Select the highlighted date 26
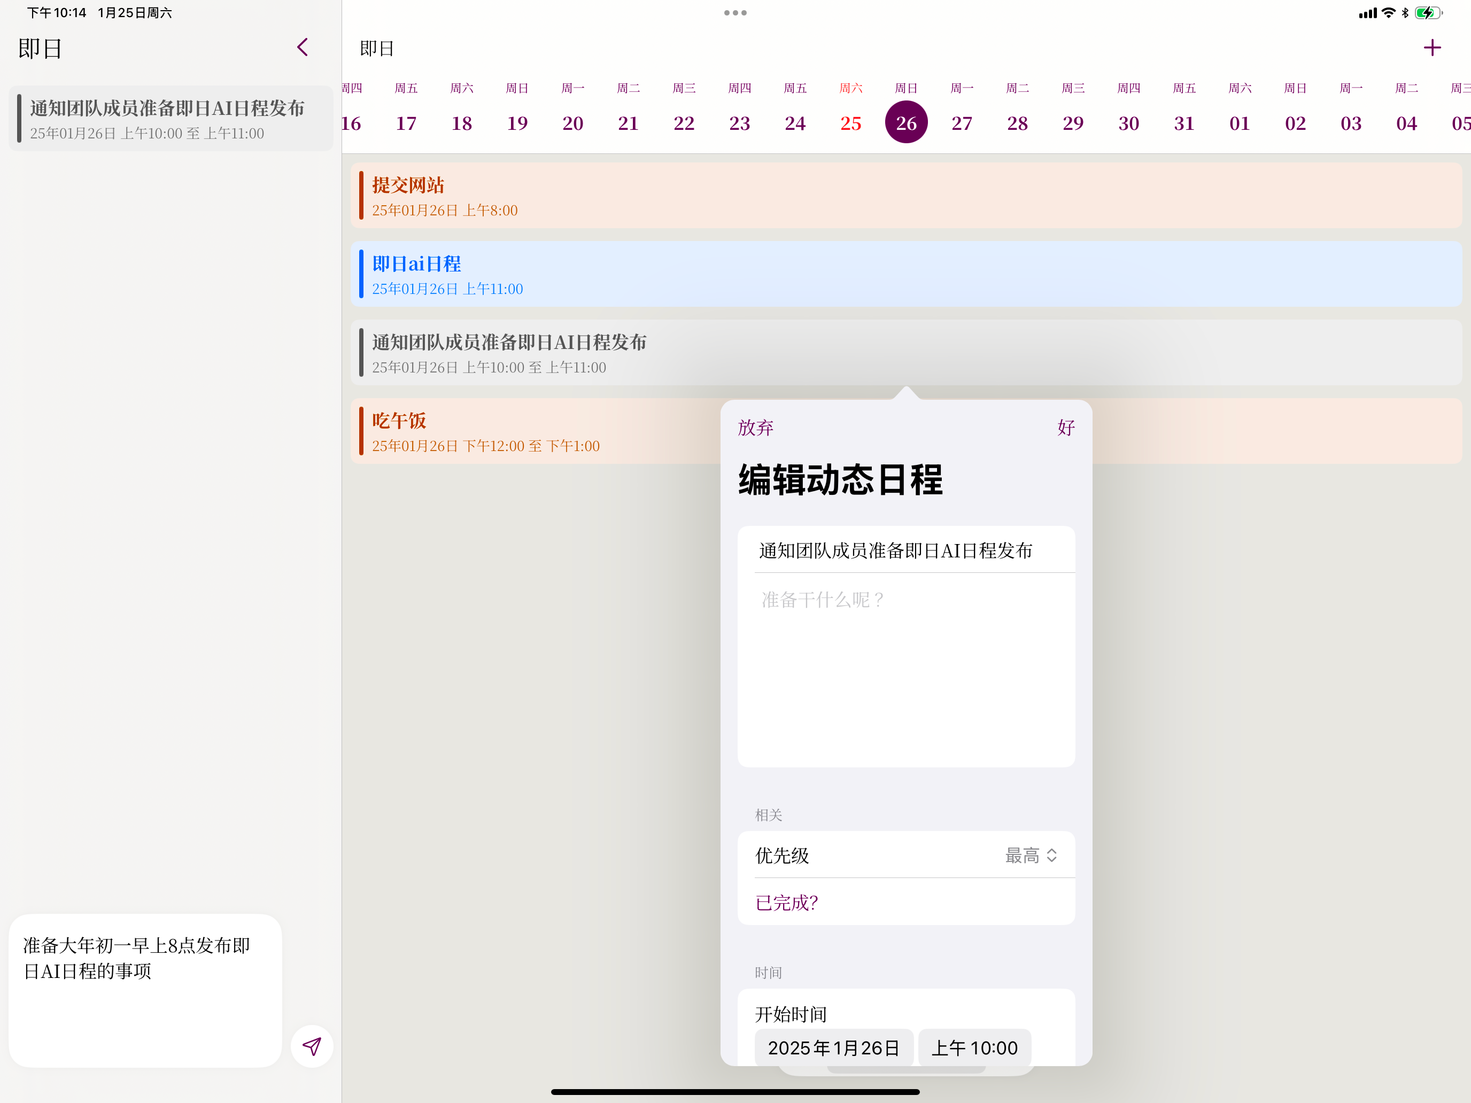1471x1103 pixels. coord(905,122)
